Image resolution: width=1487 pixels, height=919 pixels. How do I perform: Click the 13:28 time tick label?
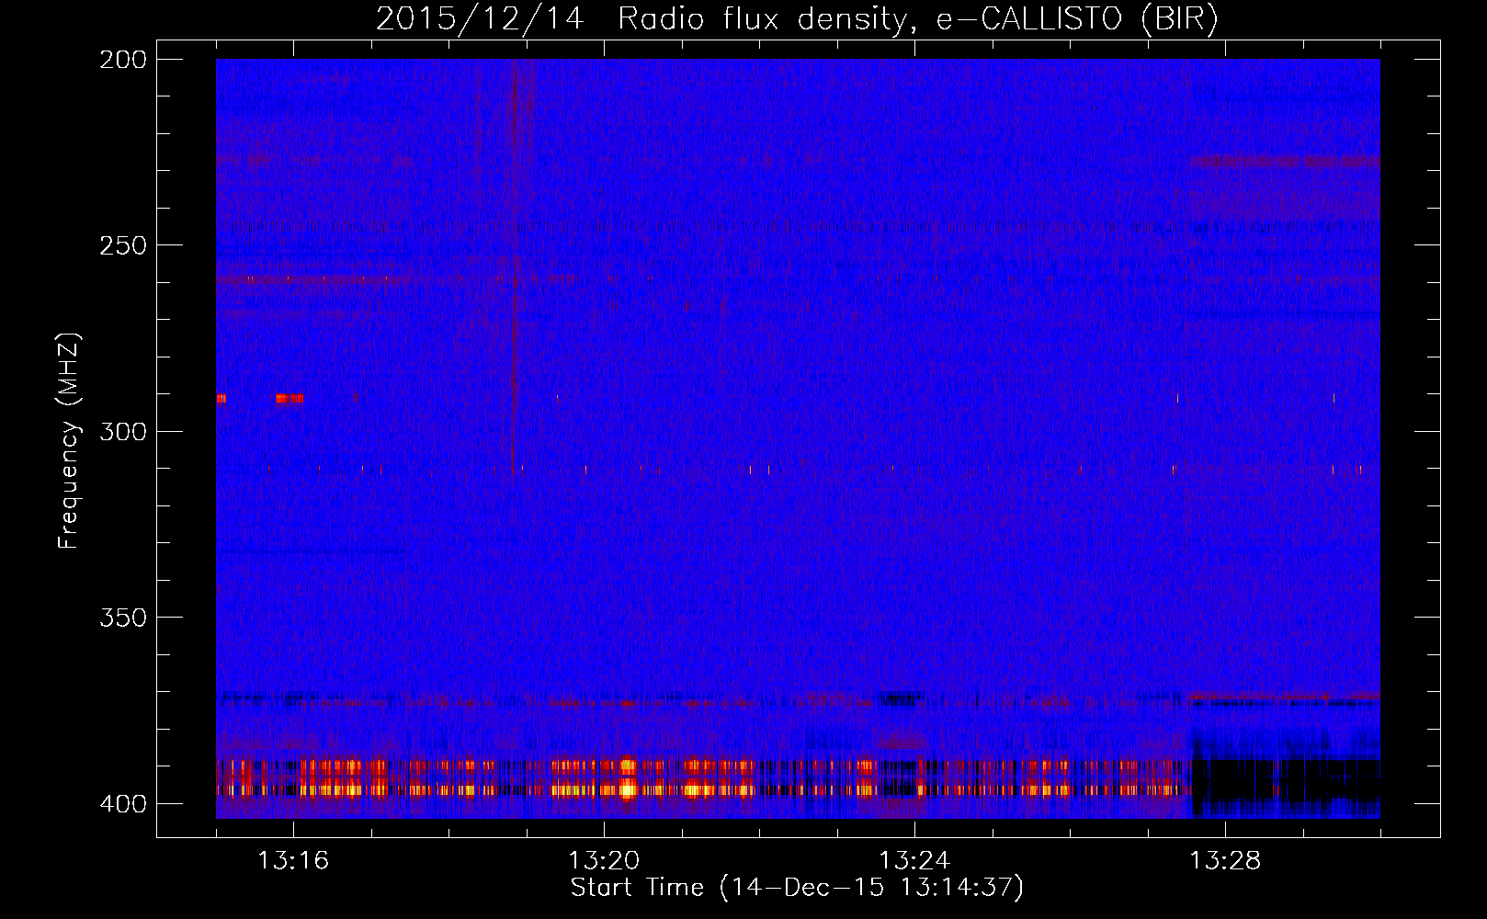pyautogui.click(x=1225, y=861)
